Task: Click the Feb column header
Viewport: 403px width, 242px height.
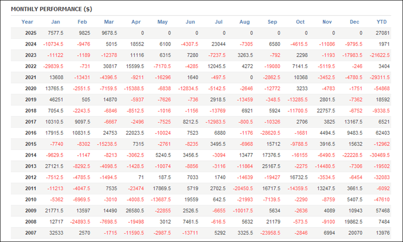Action: click(x=82, y=22)
